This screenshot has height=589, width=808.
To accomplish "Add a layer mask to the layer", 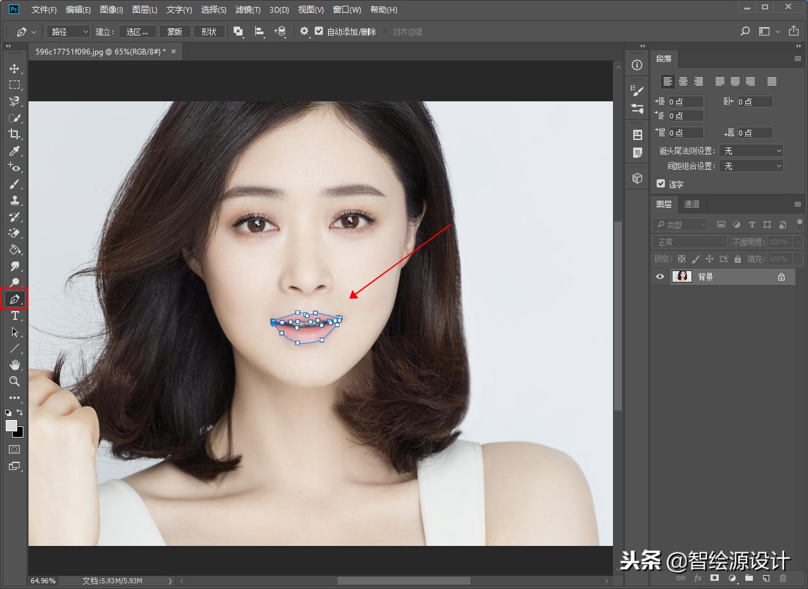I will [714, 578].
